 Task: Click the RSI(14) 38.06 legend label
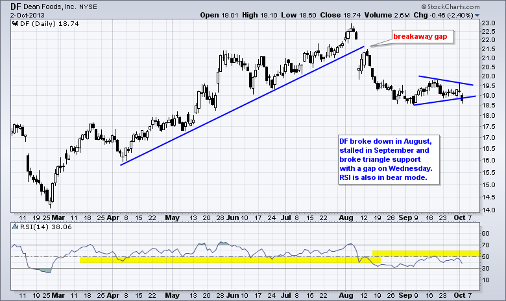coord(46,227)
